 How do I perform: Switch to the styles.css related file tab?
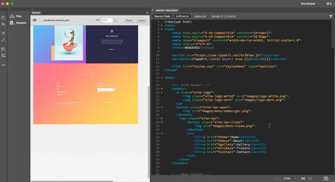(200, 16)
